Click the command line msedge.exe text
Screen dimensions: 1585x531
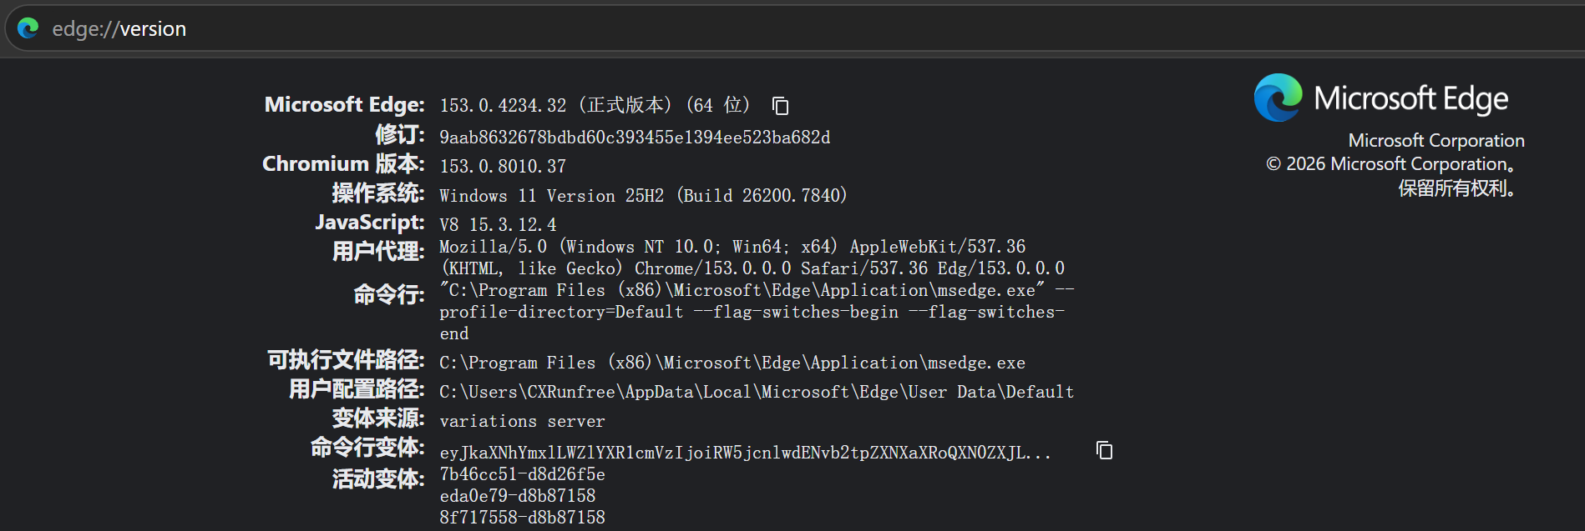pyautogui.click(x=757, y=312)
